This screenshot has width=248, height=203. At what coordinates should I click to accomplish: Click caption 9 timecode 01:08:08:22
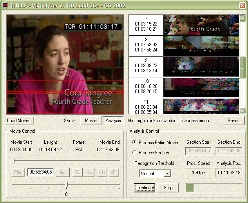click(146, 66)
